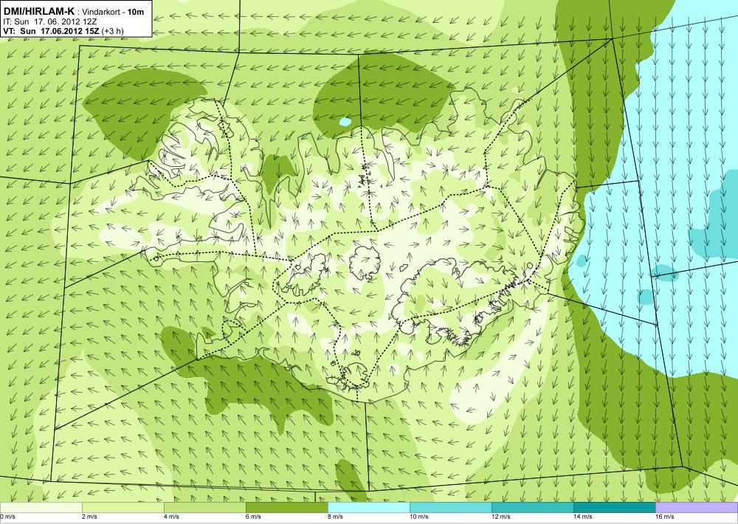This screenshot has height=524, width=738.
Task: Click the '10 m/s' legend label
Action: click(x=418, y=517)
